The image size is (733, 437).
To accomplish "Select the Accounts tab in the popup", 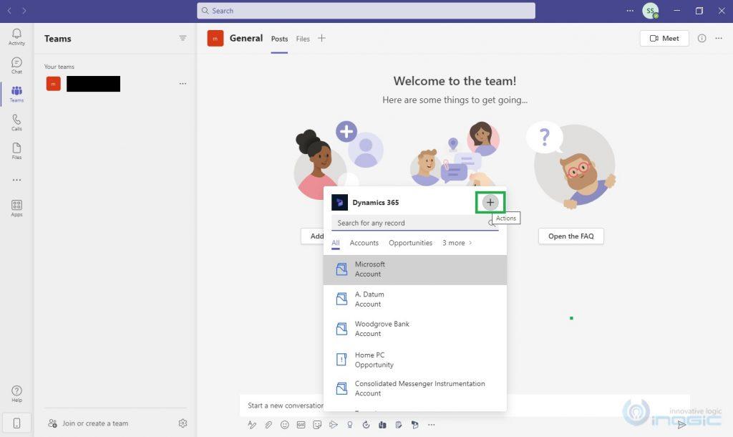I will click(364, 243).
